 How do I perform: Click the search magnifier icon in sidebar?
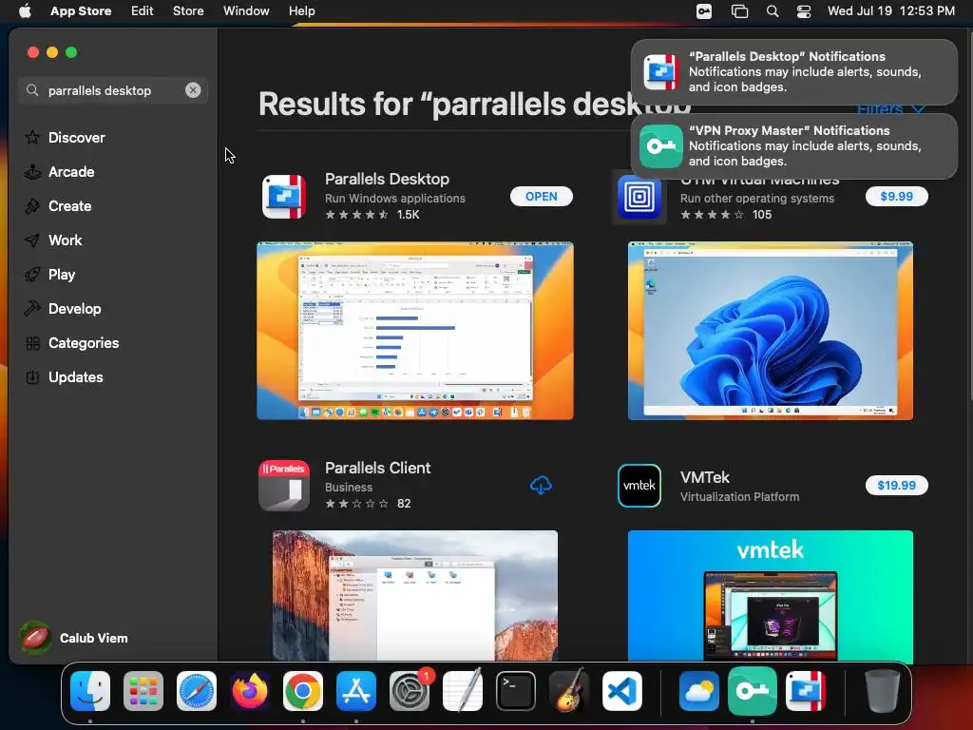[32, 90]
